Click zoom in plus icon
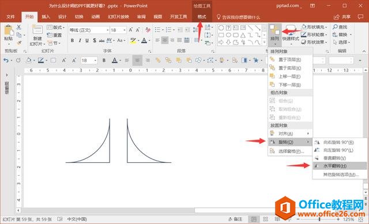Screen dimensions: 369x224 click(338, 219)
